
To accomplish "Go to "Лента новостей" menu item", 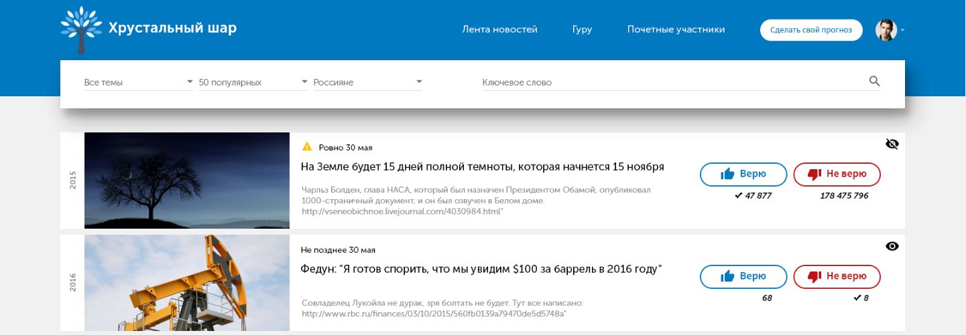I will coord(499,29).
